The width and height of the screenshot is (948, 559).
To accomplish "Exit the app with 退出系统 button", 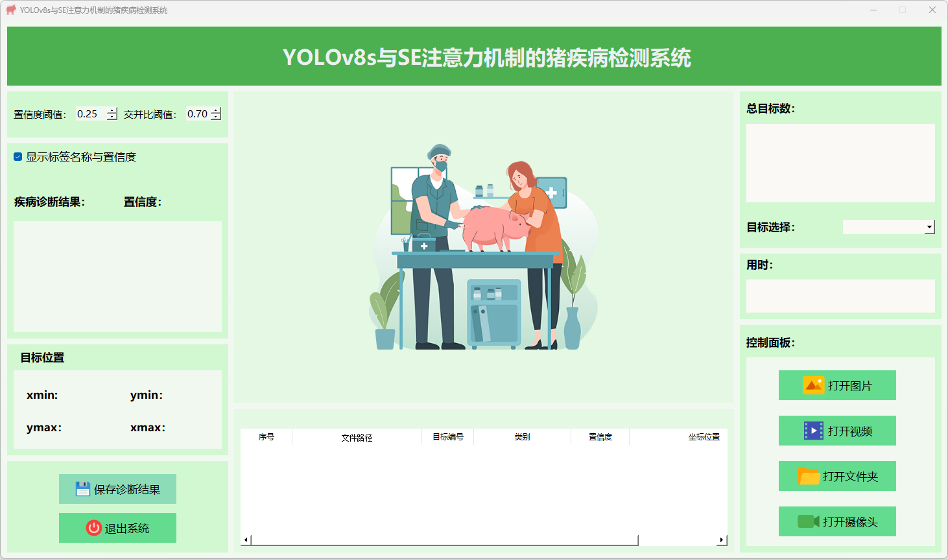I will point(117,528).
